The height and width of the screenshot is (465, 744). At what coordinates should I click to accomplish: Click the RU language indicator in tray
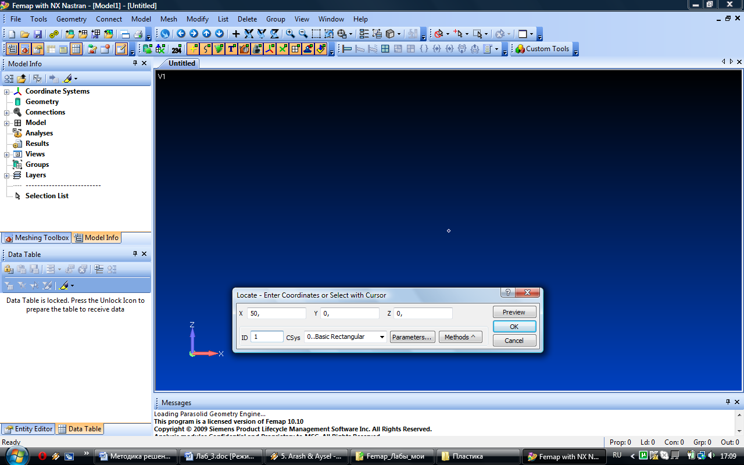617,455
